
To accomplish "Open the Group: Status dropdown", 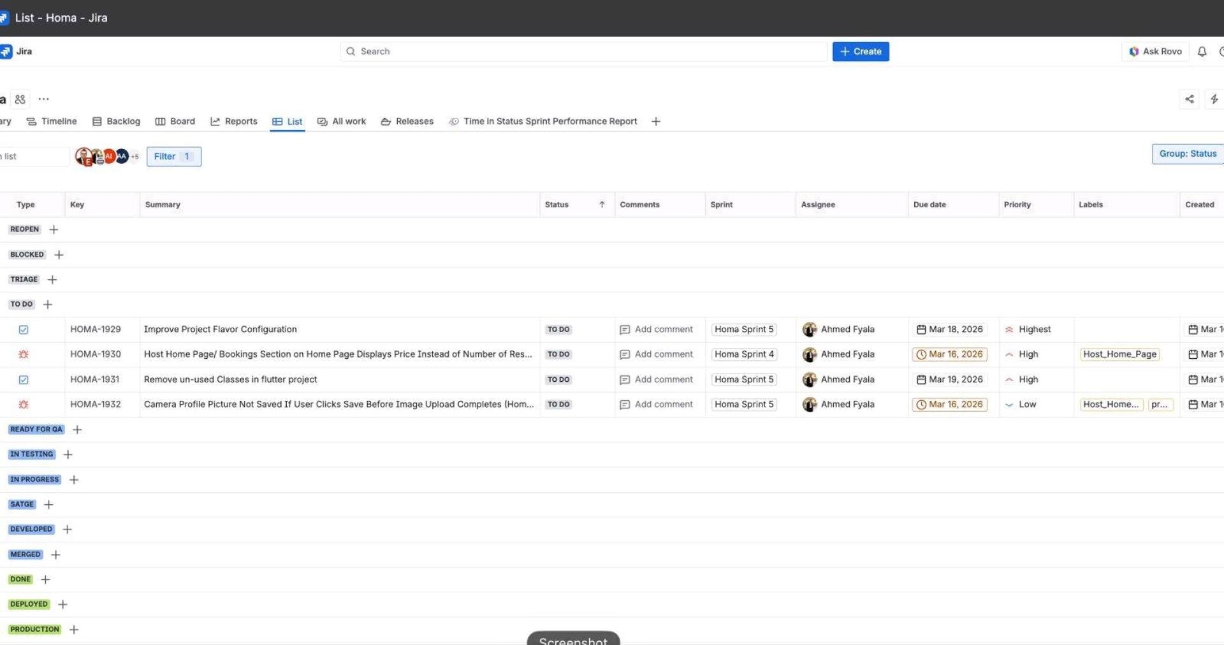I will click(1188, 154).
